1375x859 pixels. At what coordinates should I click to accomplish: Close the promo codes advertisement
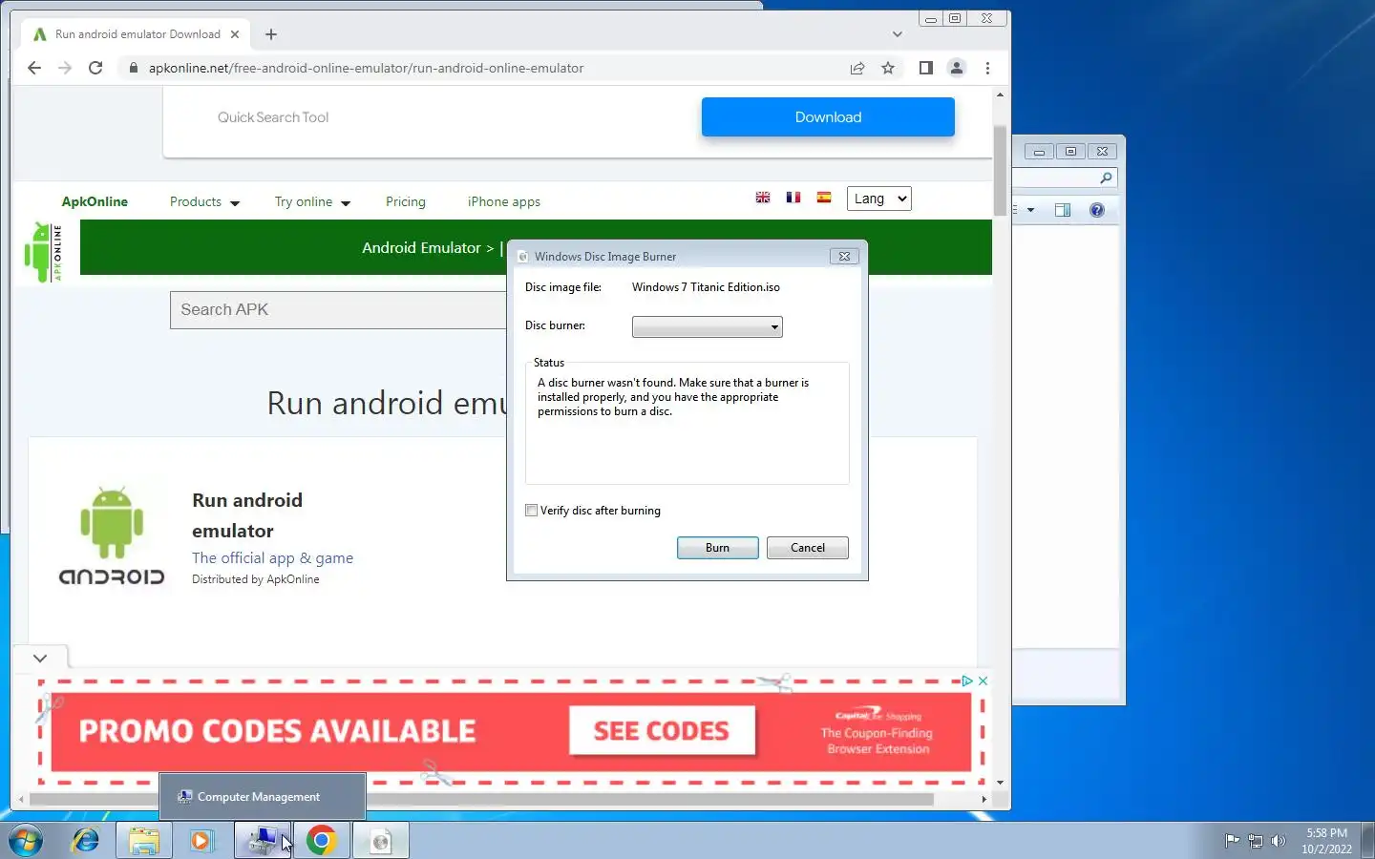pyautogui.click(x=983, y=681)
